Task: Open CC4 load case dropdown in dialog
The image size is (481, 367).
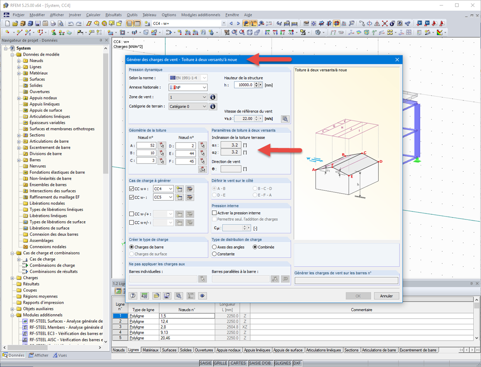Action: click(170, 189)
